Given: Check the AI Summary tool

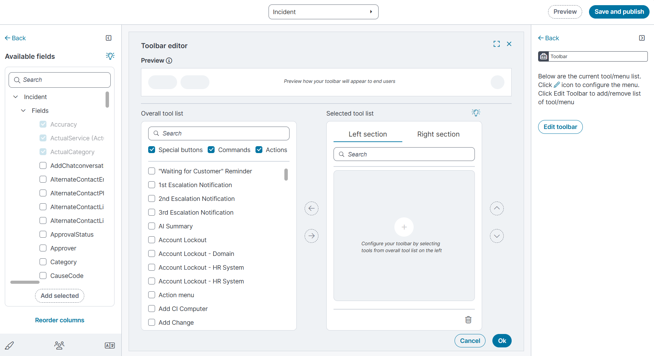Looking at the screenshot, I should pos(152,226).
